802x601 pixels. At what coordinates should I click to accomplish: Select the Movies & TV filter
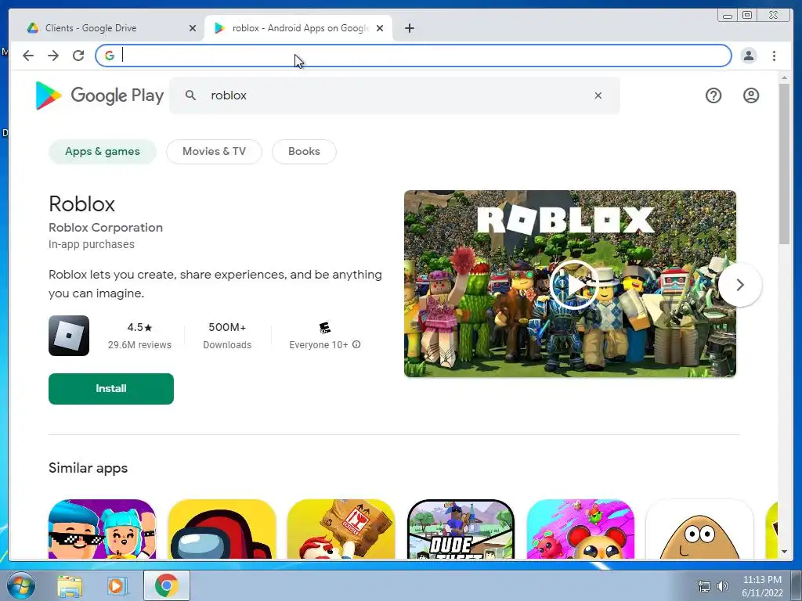[x=214, y=151]
